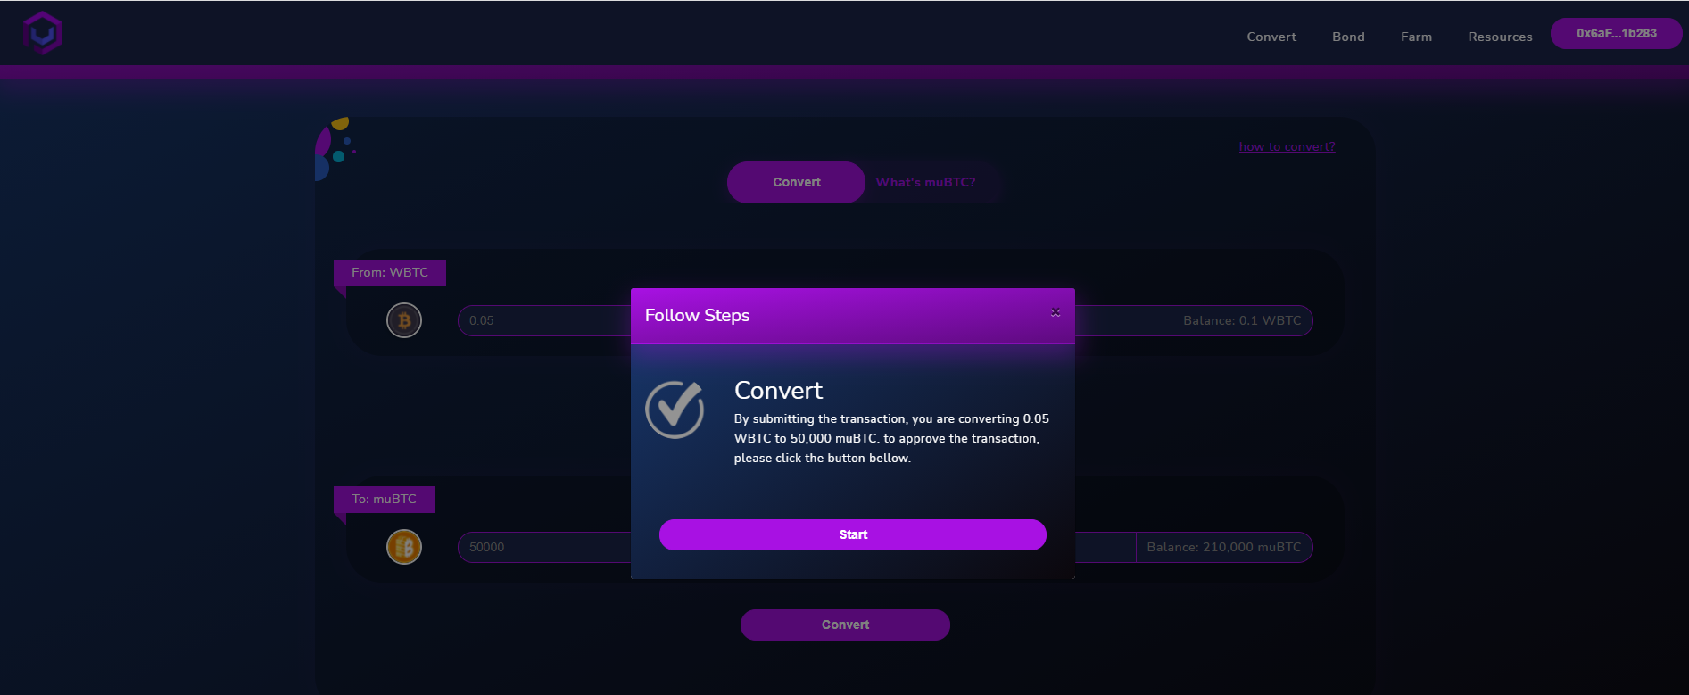Click the muBTC amount field showing 50000
The width and height of the screenshot is (1689, 695).
pyautogui.click(x=545, y=547)
